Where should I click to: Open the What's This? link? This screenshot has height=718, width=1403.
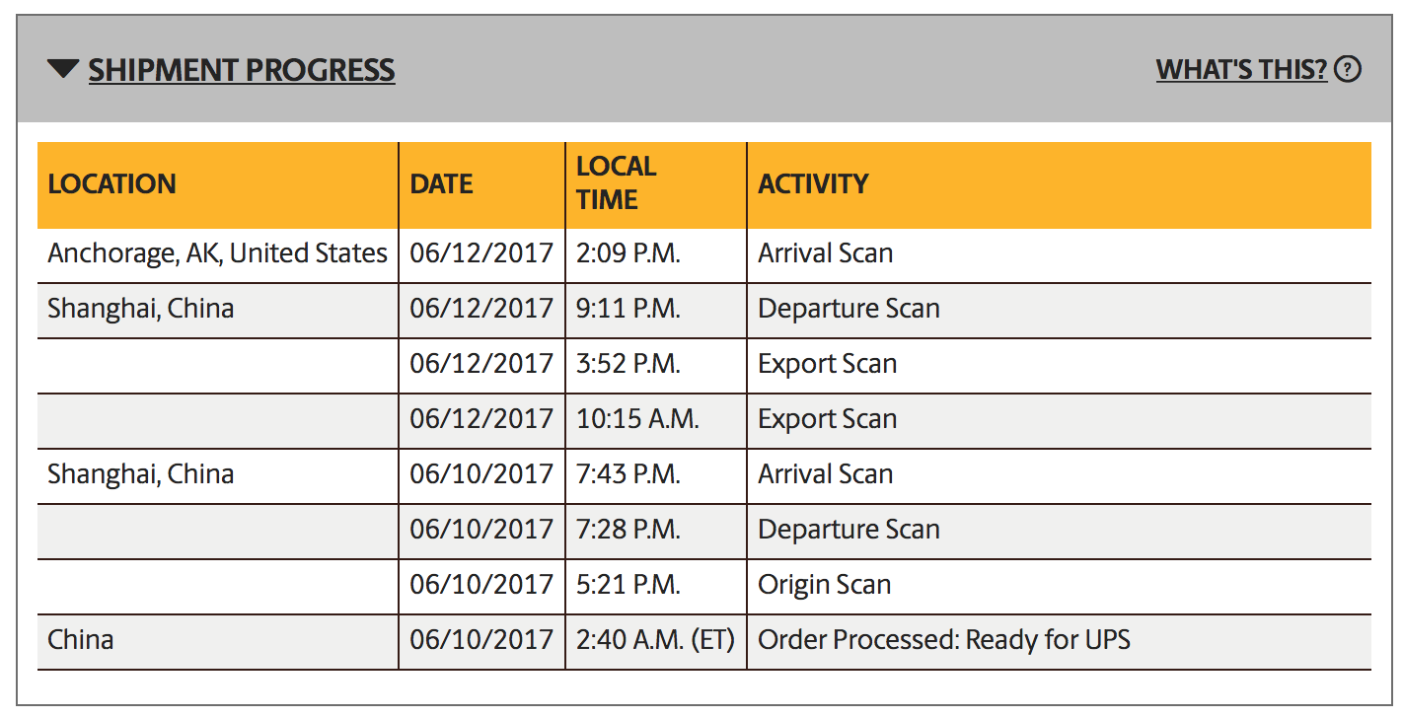pos(1241,70)
